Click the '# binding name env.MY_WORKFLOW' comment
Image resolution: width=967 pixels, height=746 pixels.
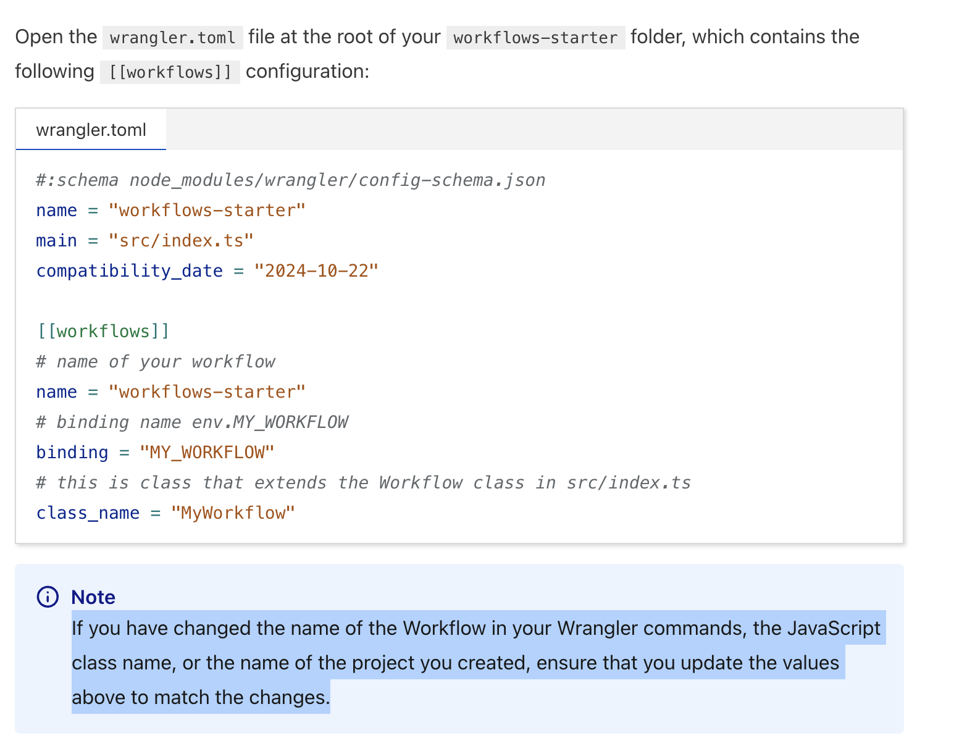pos(191,422)
